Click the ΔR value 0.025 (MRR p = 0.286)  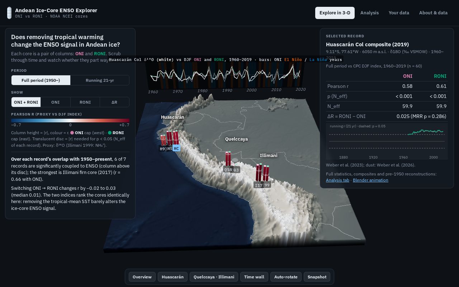(x=421, y=116)
